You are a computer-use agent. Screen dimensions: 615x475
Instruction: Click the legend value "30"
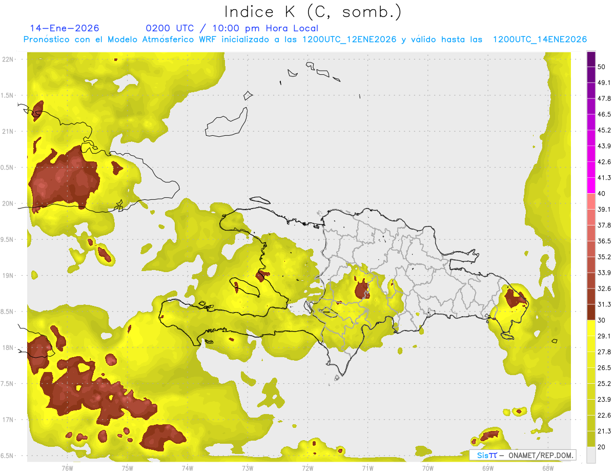[602, 320]
